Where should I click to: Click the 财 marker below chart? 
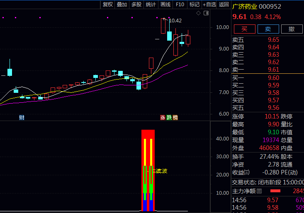pyautogui.click(x=22, y=118)
